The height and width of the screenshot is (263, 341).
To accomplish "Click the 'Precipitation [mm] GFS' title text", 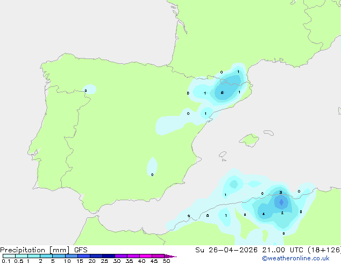I will coord(44,250).
